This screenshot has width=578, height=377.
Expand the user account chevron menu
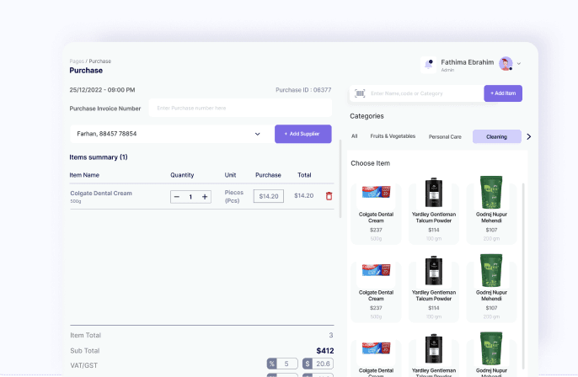click(x=519, y=64)
